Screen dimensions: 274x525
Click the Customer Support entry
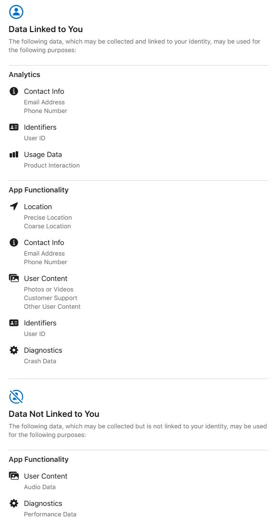(x=51, y=298)
